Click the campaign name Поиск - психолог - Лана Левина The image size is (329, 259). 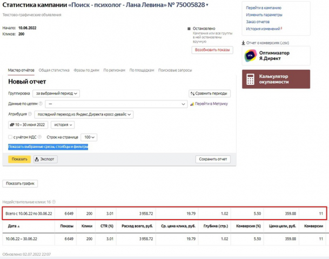(118, 5)
